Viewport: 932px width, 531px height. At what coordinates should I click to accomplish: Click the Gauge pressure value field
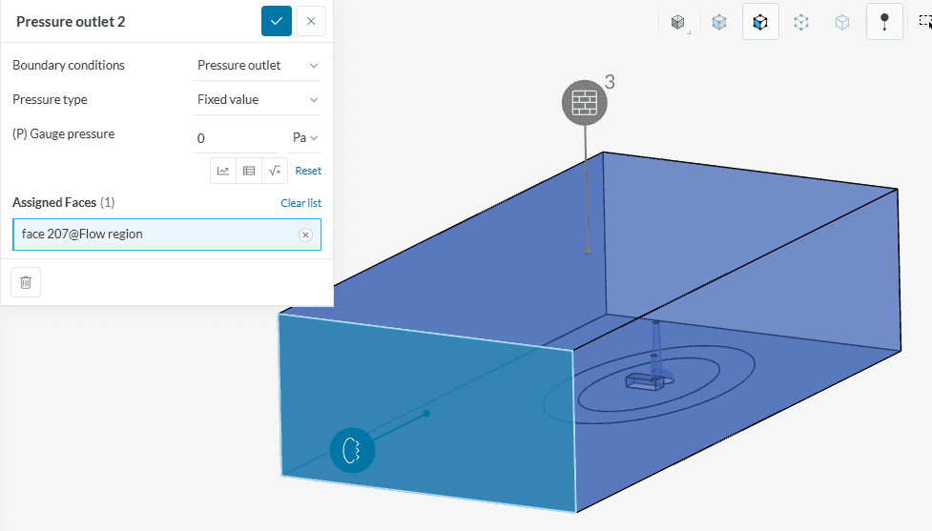(235, 139)
